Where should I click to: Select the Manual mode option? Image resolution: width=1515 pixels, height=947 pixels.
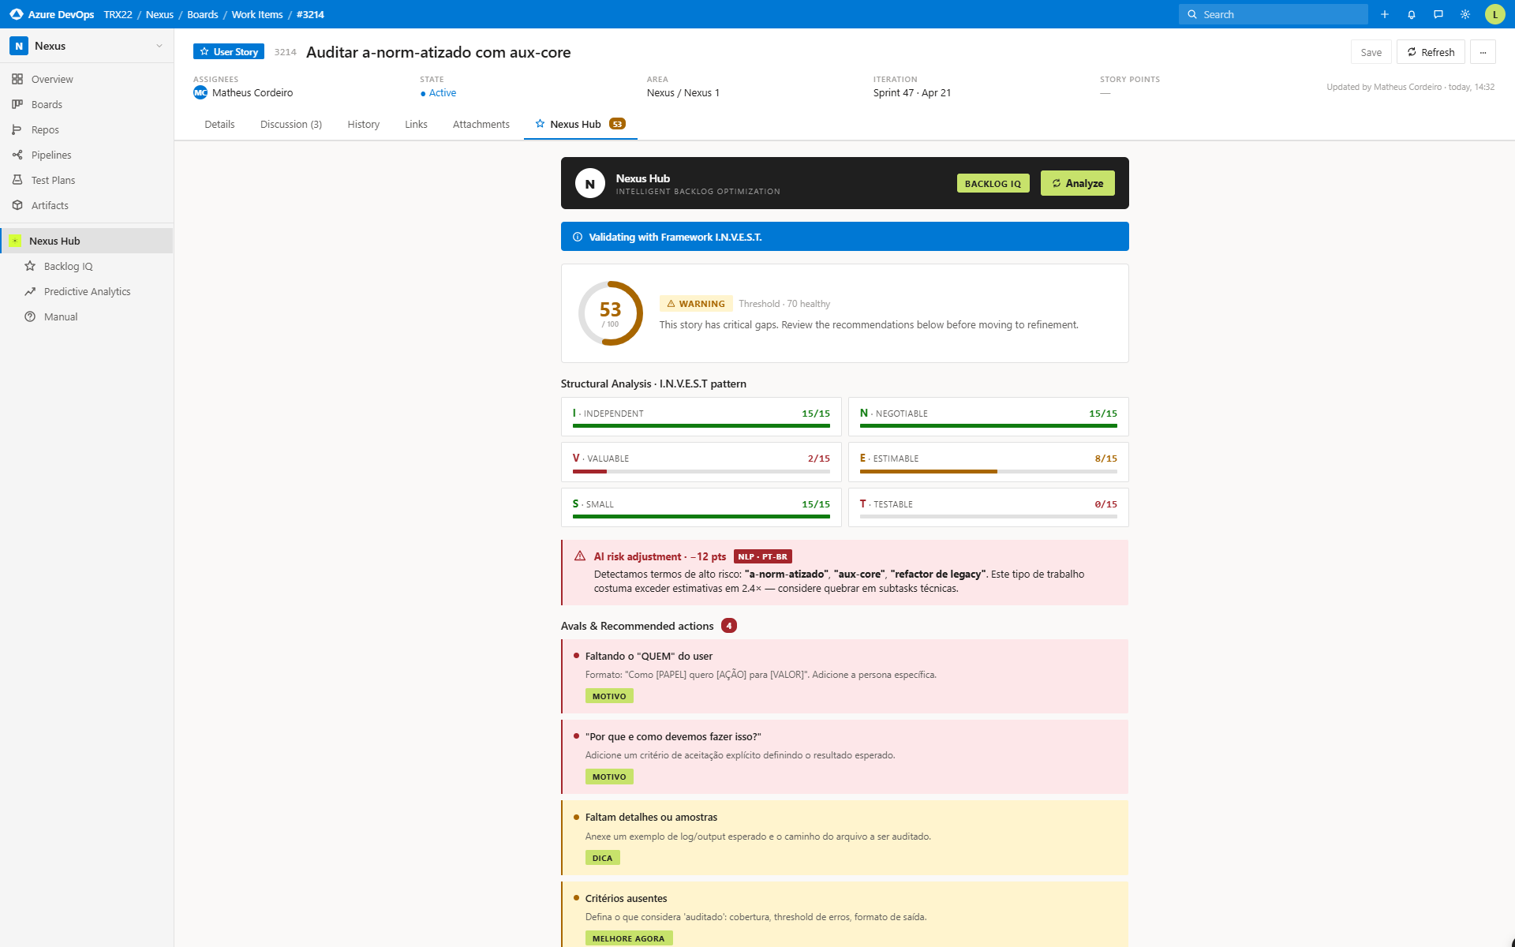(59, 316)
